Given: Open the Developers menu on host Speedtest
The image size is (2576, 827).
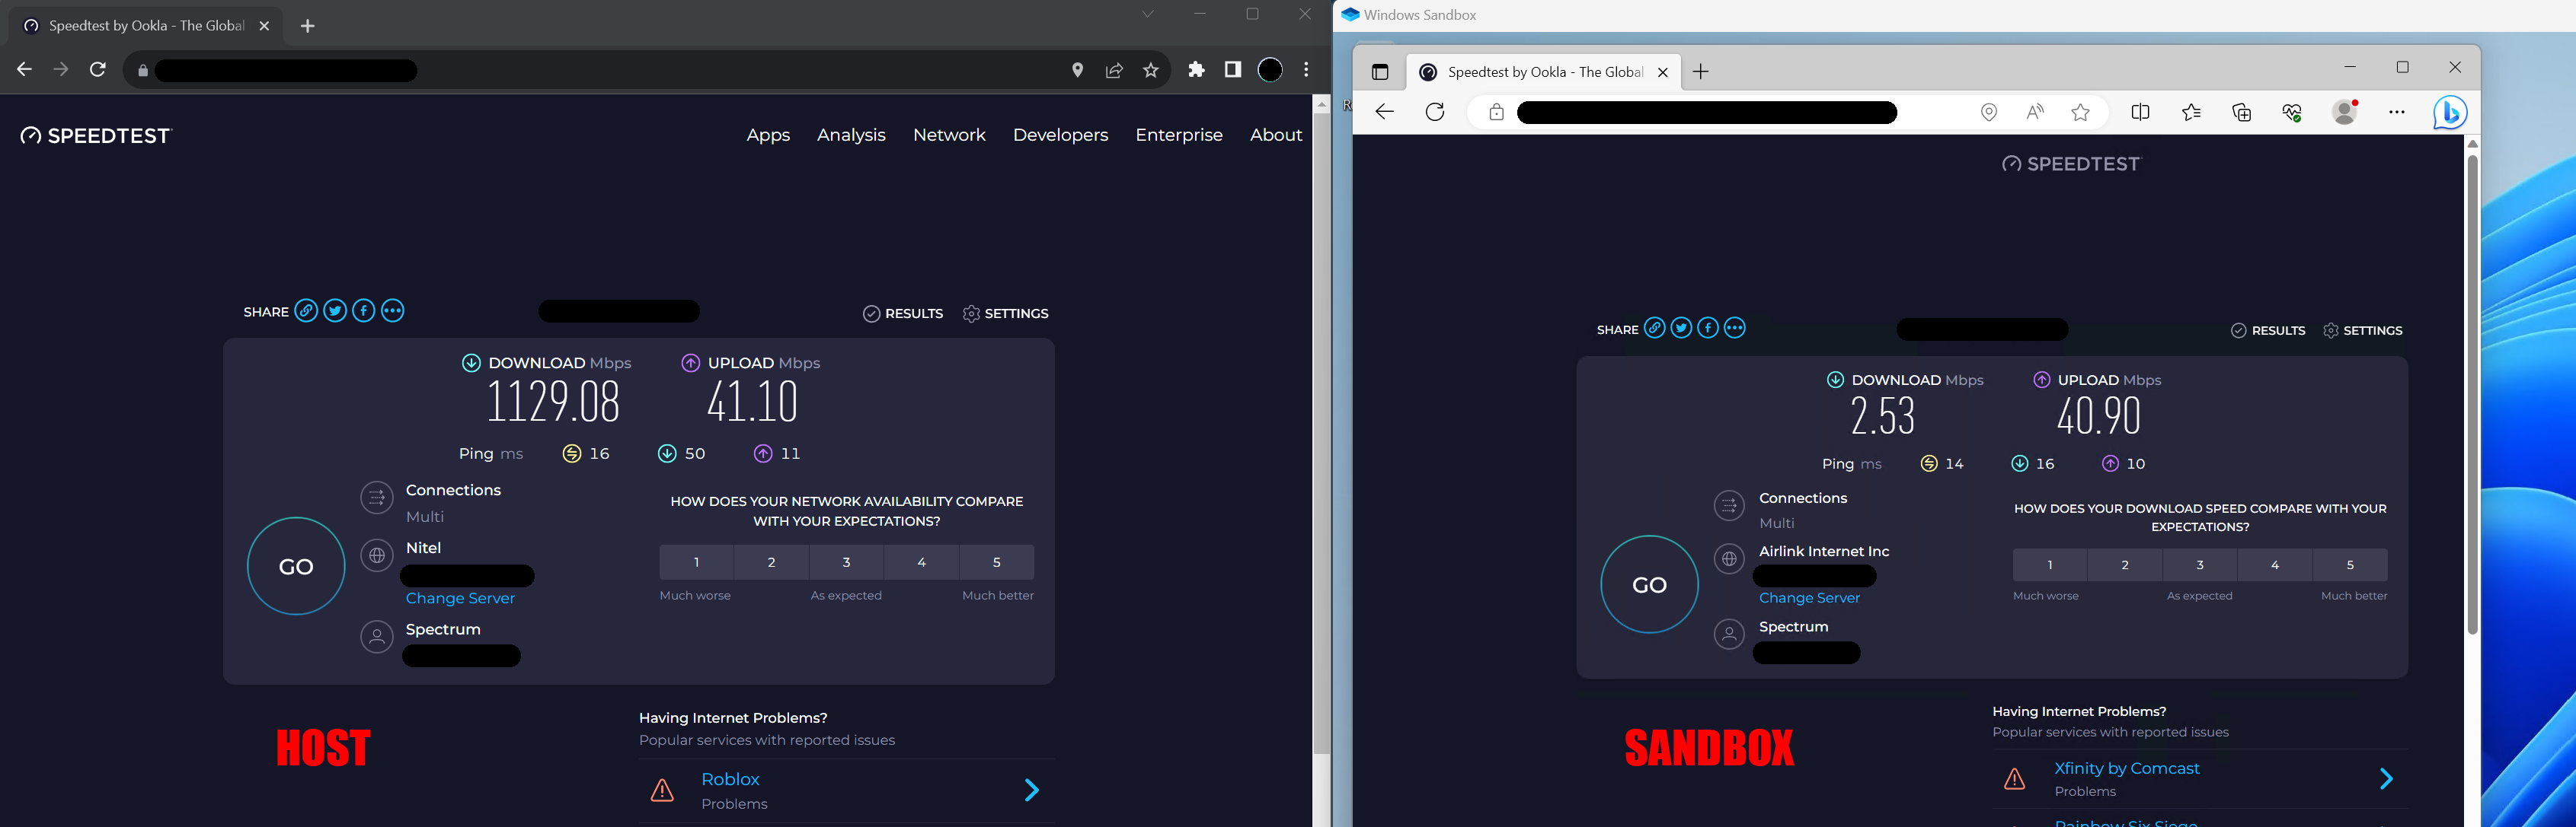Looking at the screenshot, I should pyautogui.click(x=1060, y=135).
